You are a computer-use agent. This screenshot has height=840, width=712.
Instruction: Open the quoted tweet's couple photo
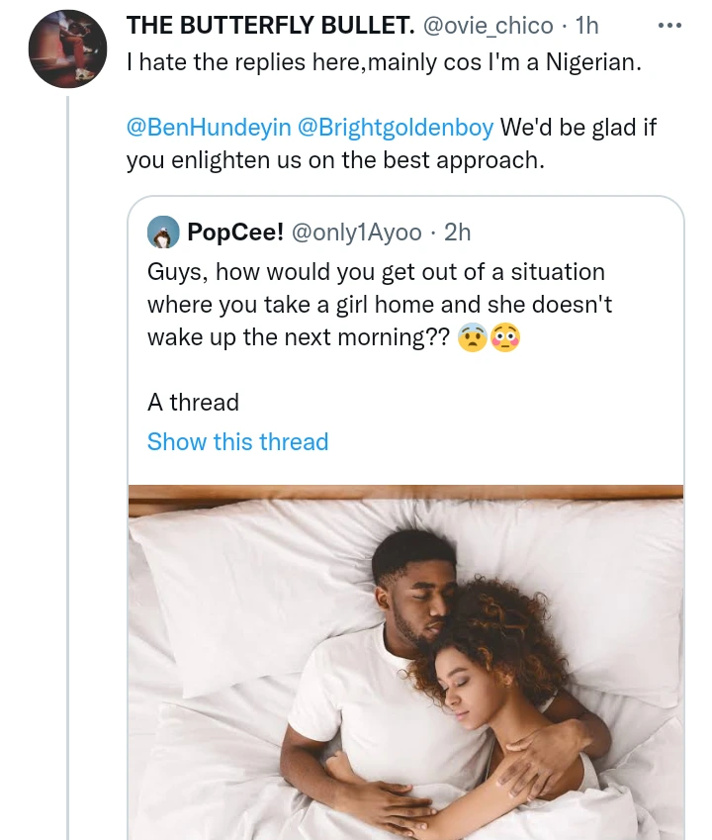pyautogui.click(x=405, y=661)
